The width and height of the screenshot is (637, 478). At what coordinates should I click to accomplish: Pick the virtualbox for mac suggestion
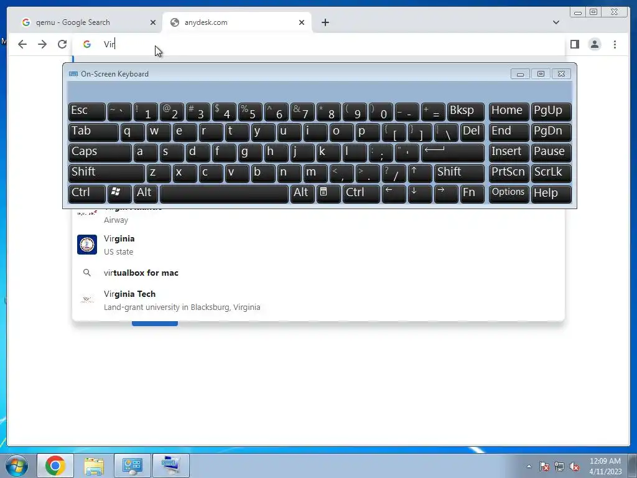point(318,273)
